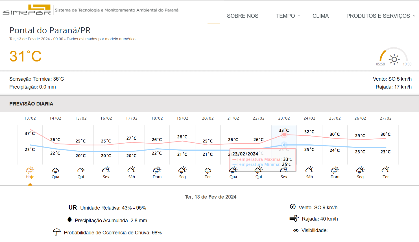
Task: Click the Umidade Relativa: 43% - 95% text
Action: click(x=113, y=208)
